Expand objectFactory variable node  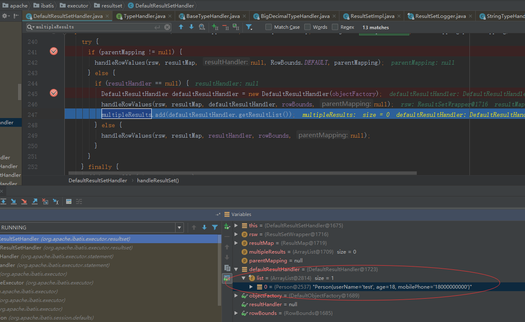(236, 296)
